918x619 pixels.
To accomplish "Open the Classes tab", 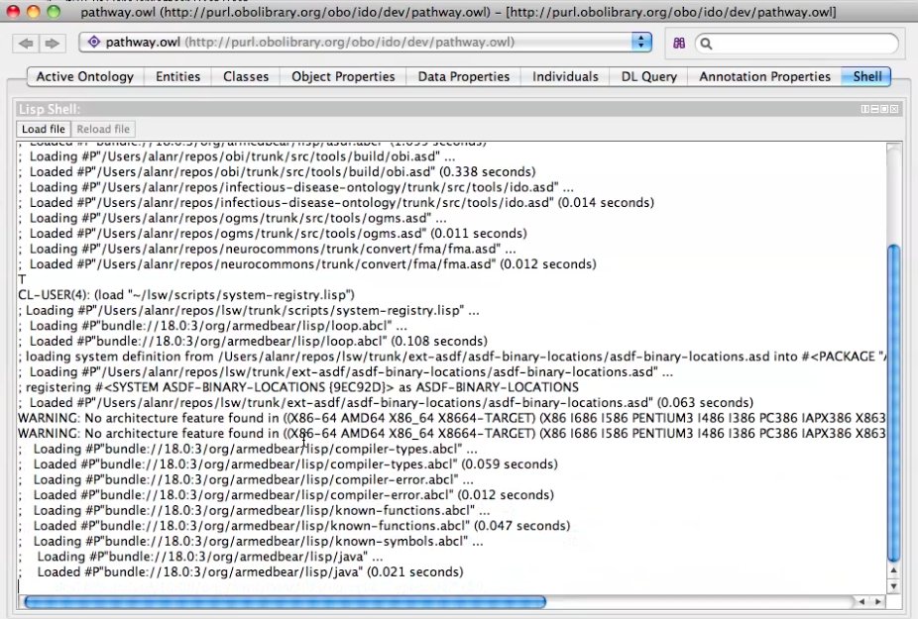I will click(245, 76).
